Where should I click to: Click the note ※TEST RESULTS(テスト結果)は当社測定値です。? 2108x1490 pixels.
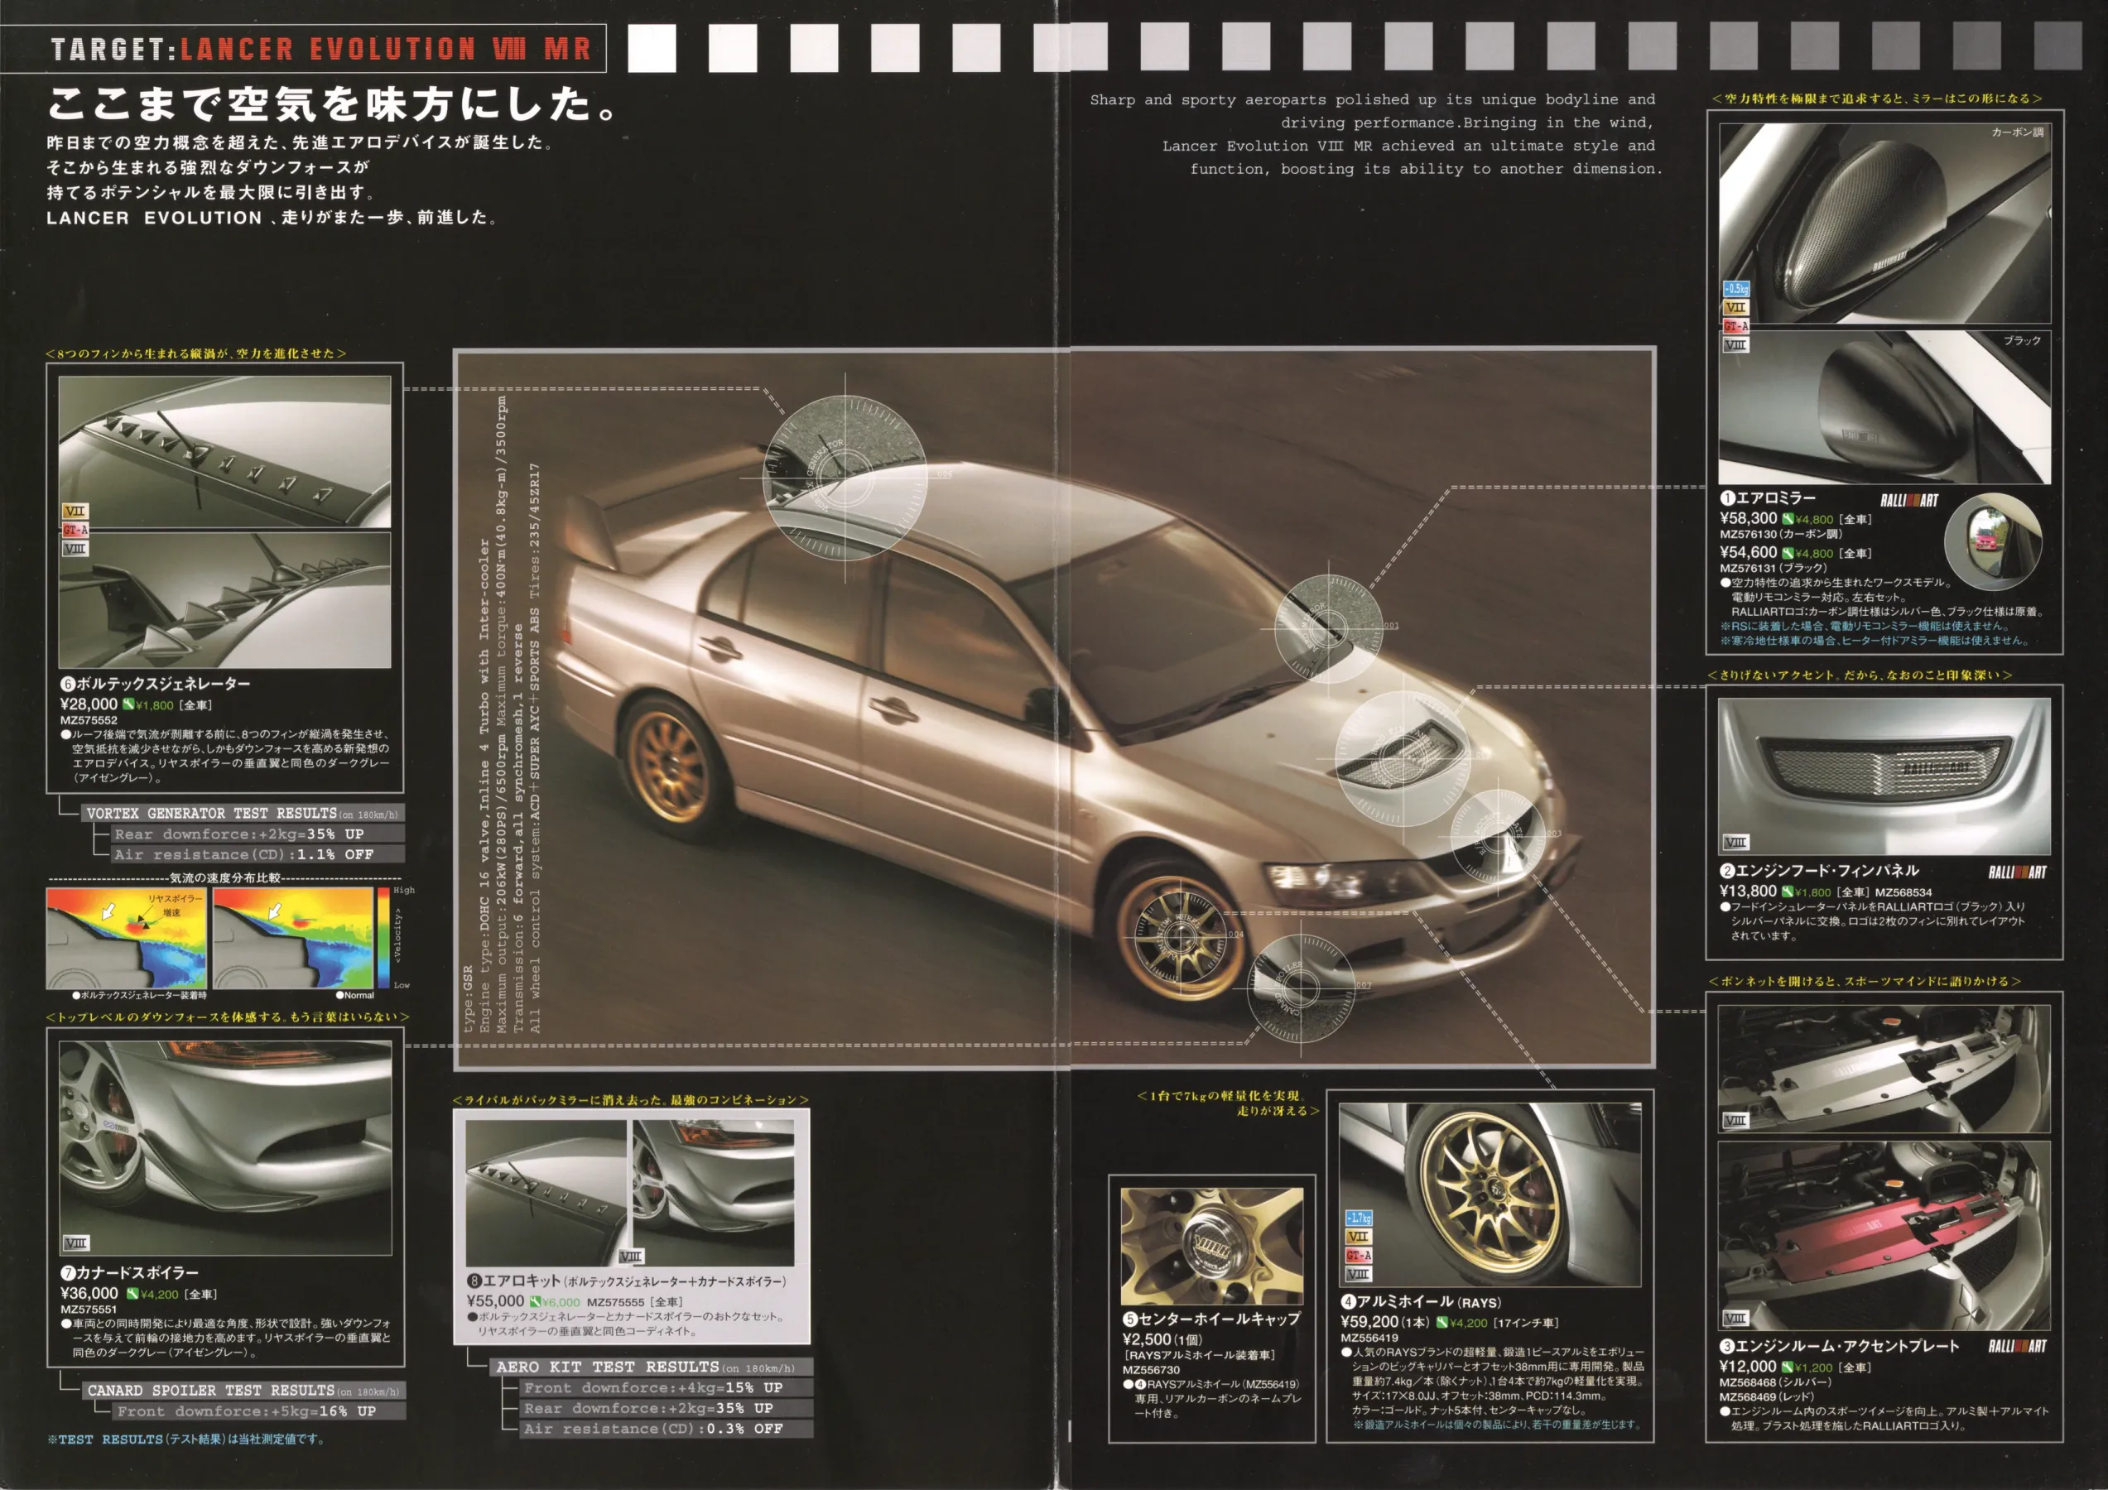185,1440
